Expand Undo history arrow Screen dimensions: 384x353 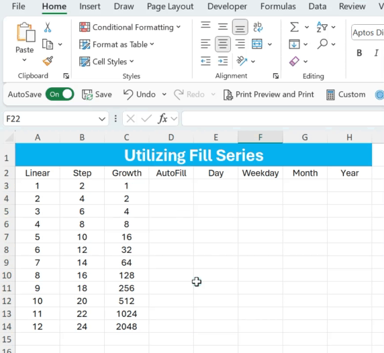164,95
